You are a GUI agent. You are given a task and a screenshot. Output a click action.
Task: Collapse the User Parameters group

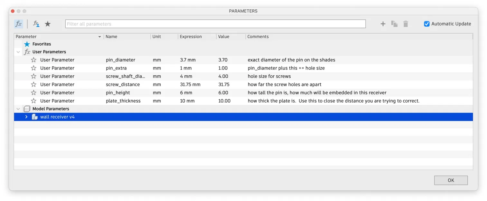click(x=18, y=52)
